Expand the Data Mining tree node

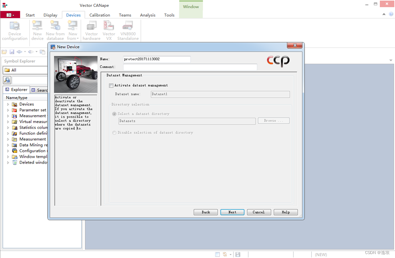tap(8, 145)
